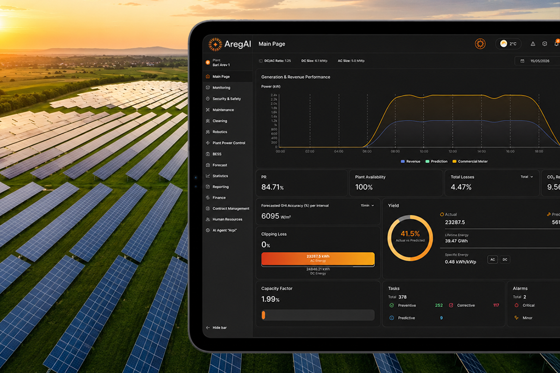Click the Preventive count 252
This screenshot has height=373, width=560.
[439, 305]
